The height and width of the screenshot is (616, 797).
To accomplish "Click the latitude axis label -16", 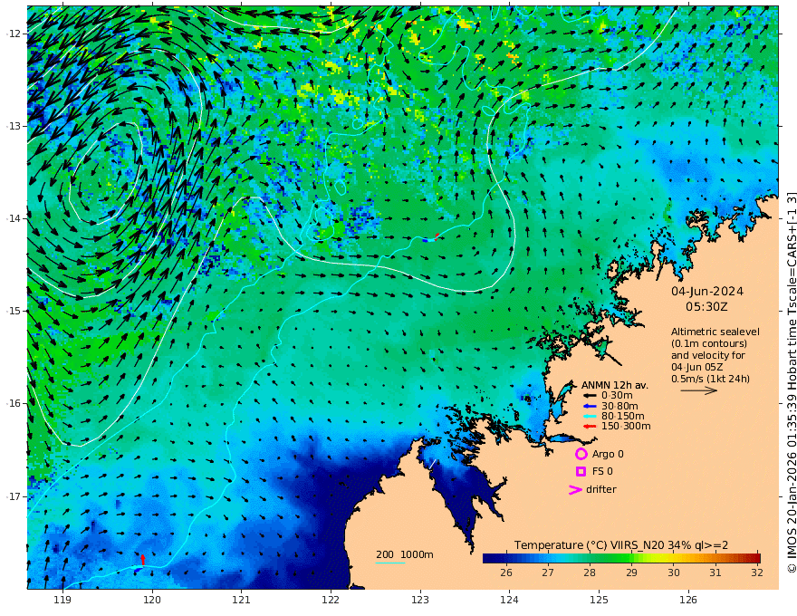I will tap(14, 403).
